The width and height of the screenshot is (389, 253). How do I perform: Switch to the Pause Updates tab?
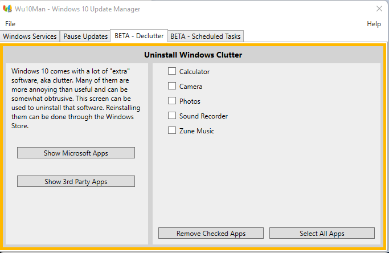click(x=85, y=36)
